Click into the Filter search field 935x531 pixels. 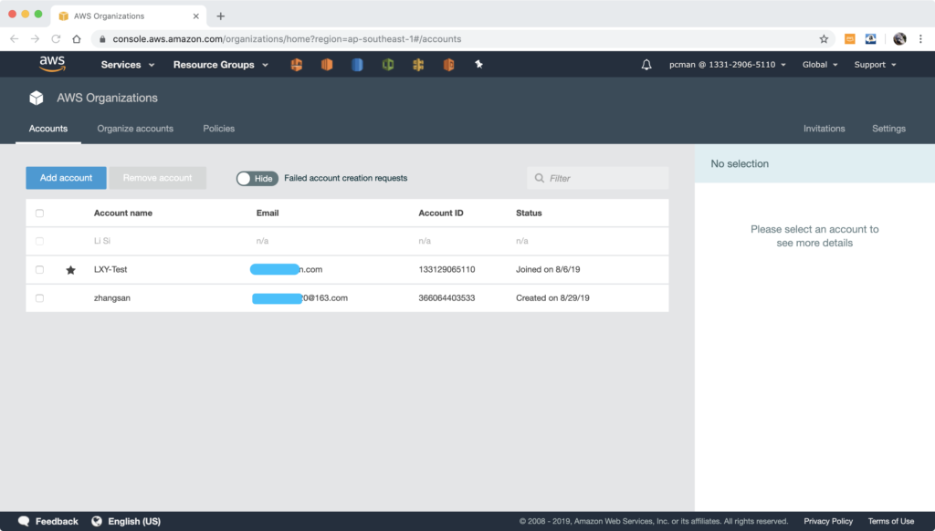click(597, 178)
